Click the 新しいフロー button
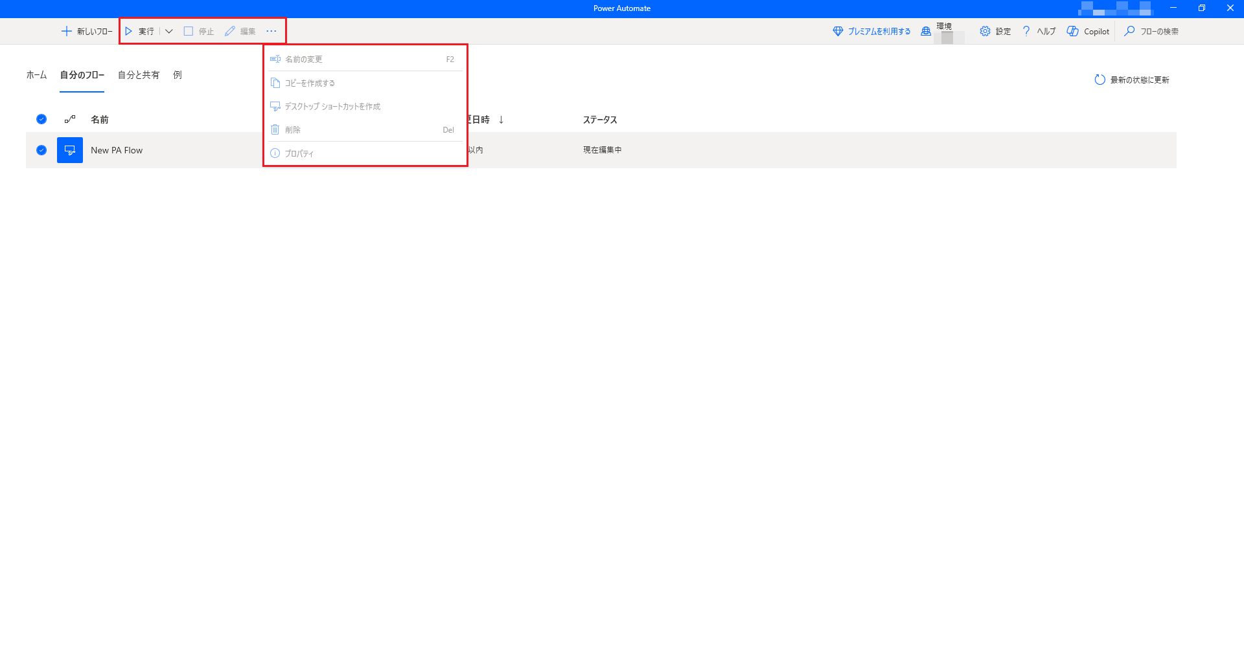Screen dimensions: 1244x671 pyautogui.click(x=87, y=31)
